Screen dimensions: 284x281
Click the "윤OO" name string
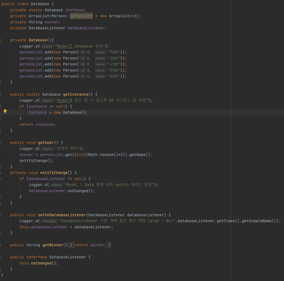[x=114, y=76]
